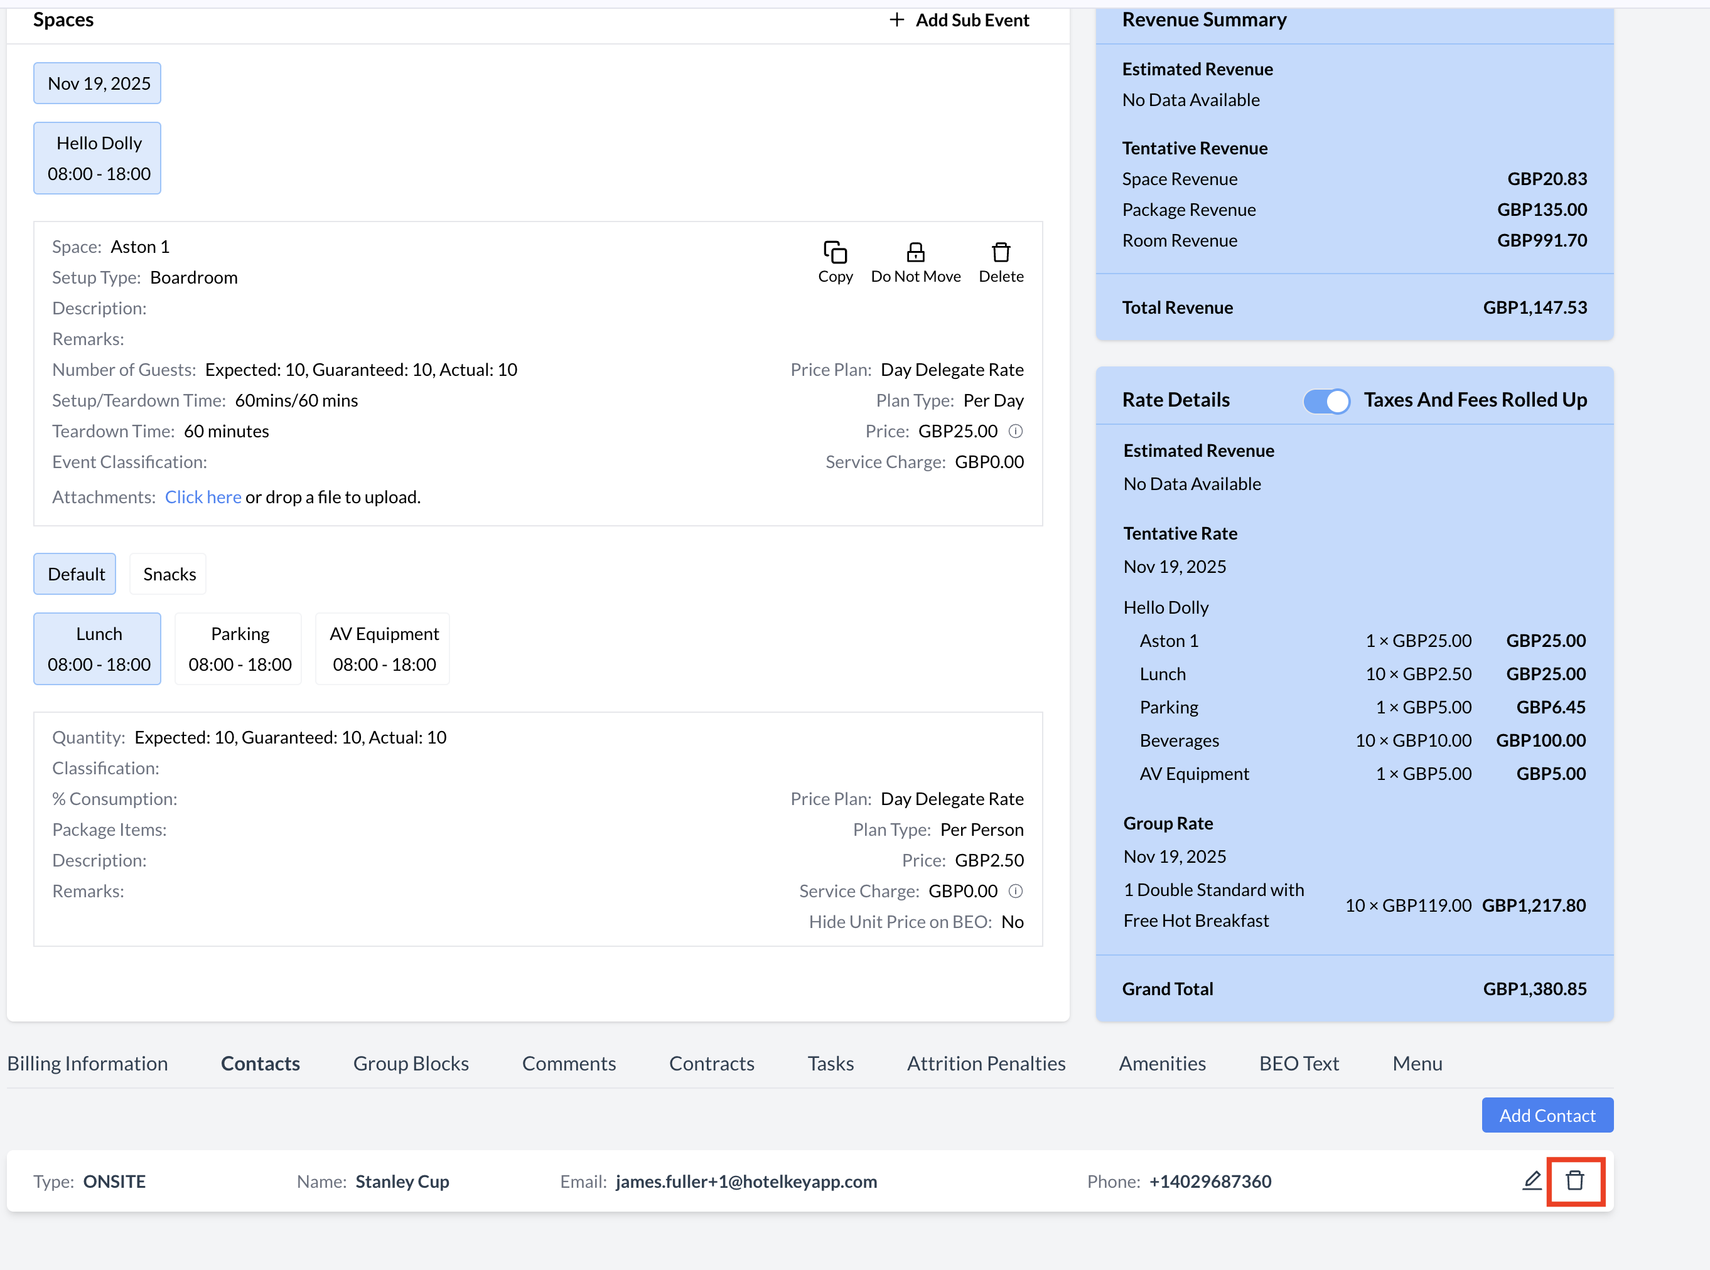
Task: Select the Lunch package item
Action: [98, 649]
